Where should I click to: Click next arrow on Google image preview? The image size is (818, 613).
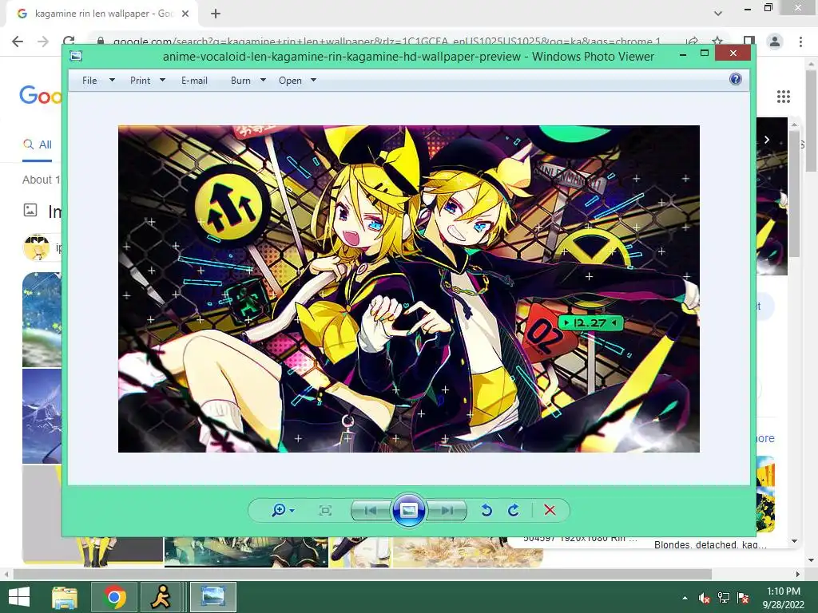(767, 140)
